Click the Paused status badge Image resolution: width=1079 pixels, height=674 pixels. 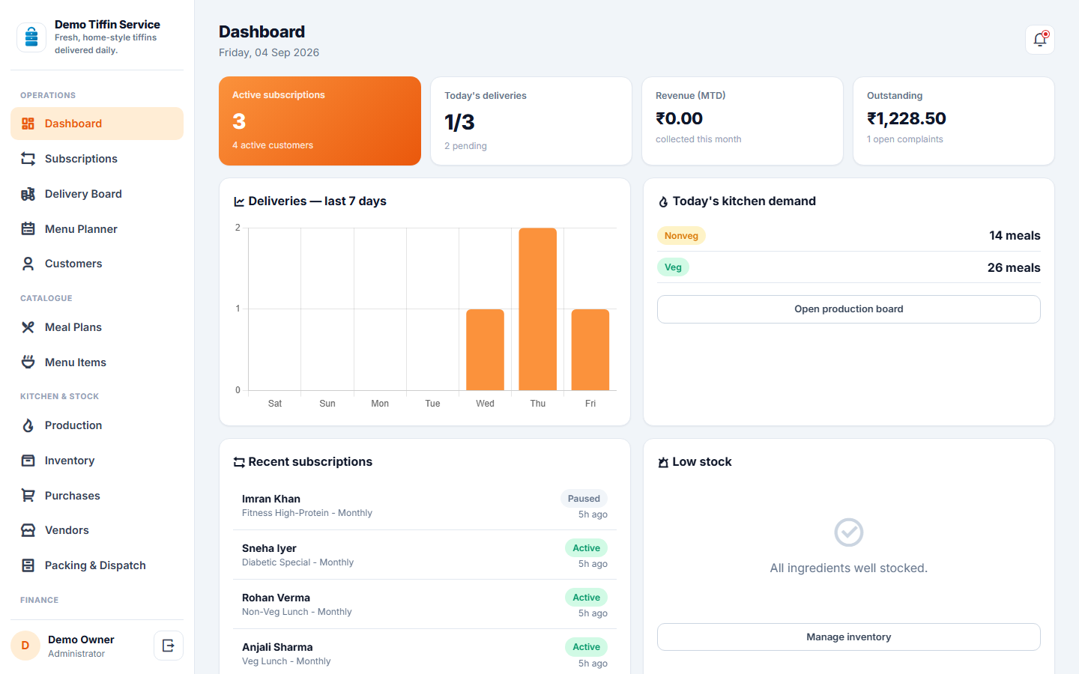[584, 499]
